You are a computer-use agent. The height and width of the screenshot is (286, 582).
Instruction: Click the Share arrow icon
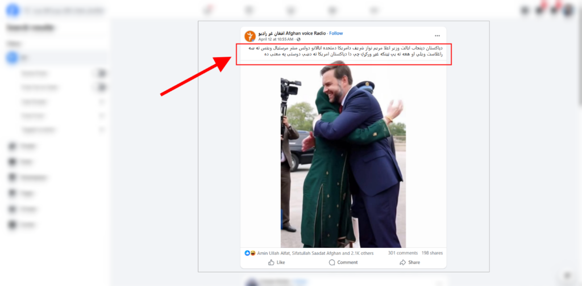click(403, 262)
